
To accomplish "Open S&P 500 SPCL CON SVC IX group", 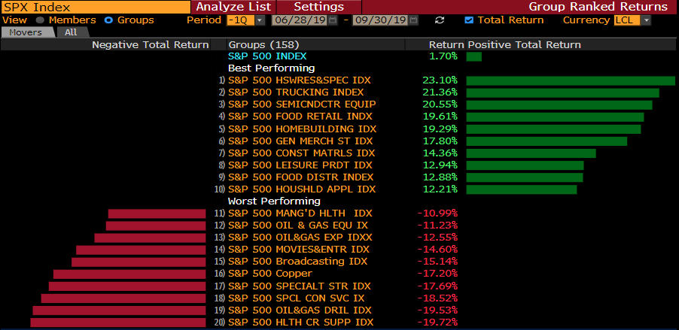I will pyautogui.click(x=296, y=298).
